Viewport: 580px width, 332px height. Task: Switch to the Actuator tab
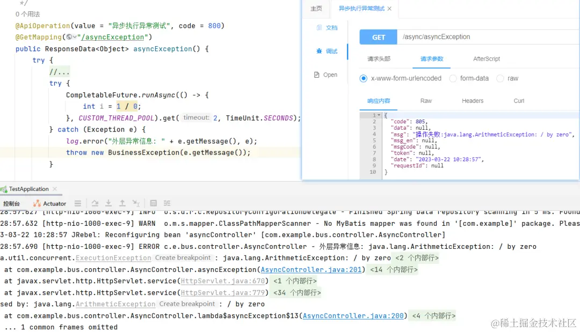49,203
